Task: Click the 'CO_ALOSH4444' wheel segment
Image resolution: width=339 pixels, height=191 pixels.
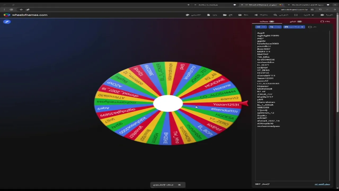Action: point(218,94)
